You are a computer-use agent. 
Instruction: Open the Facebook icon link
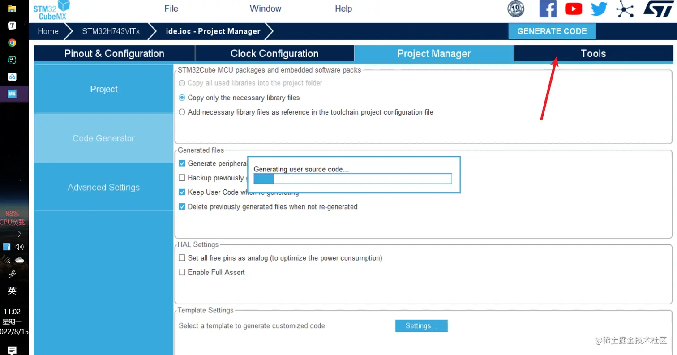pyautogui.click(x=548, y=9)
